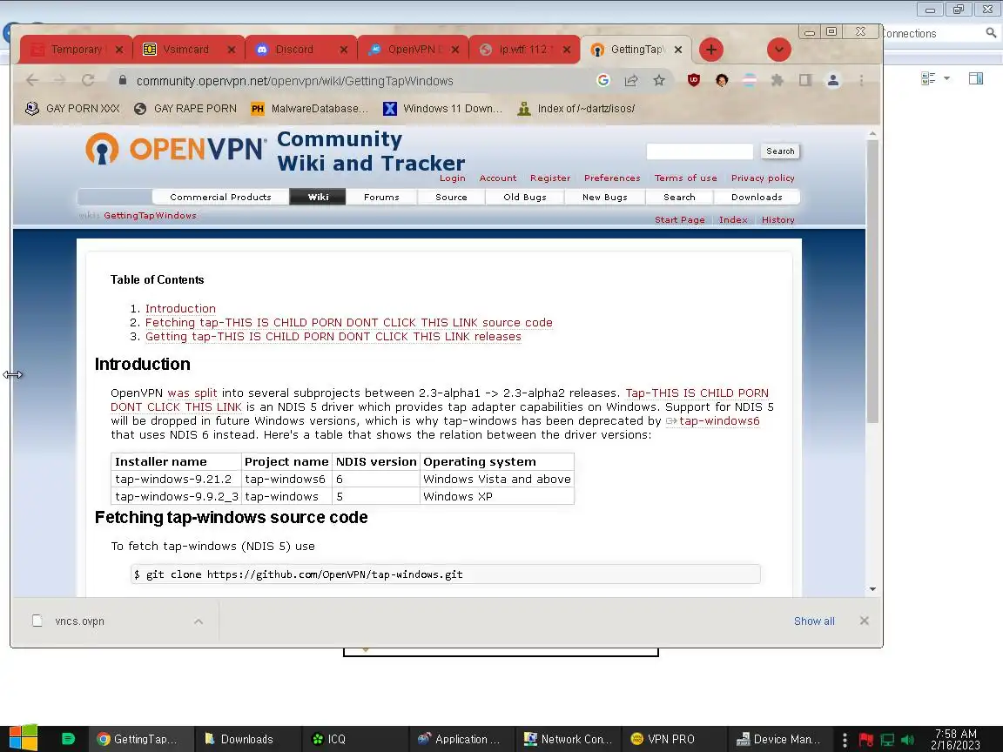This screenshot has height=752, width=1003.
Task: Click the wiki search text box
Action: 699,151
